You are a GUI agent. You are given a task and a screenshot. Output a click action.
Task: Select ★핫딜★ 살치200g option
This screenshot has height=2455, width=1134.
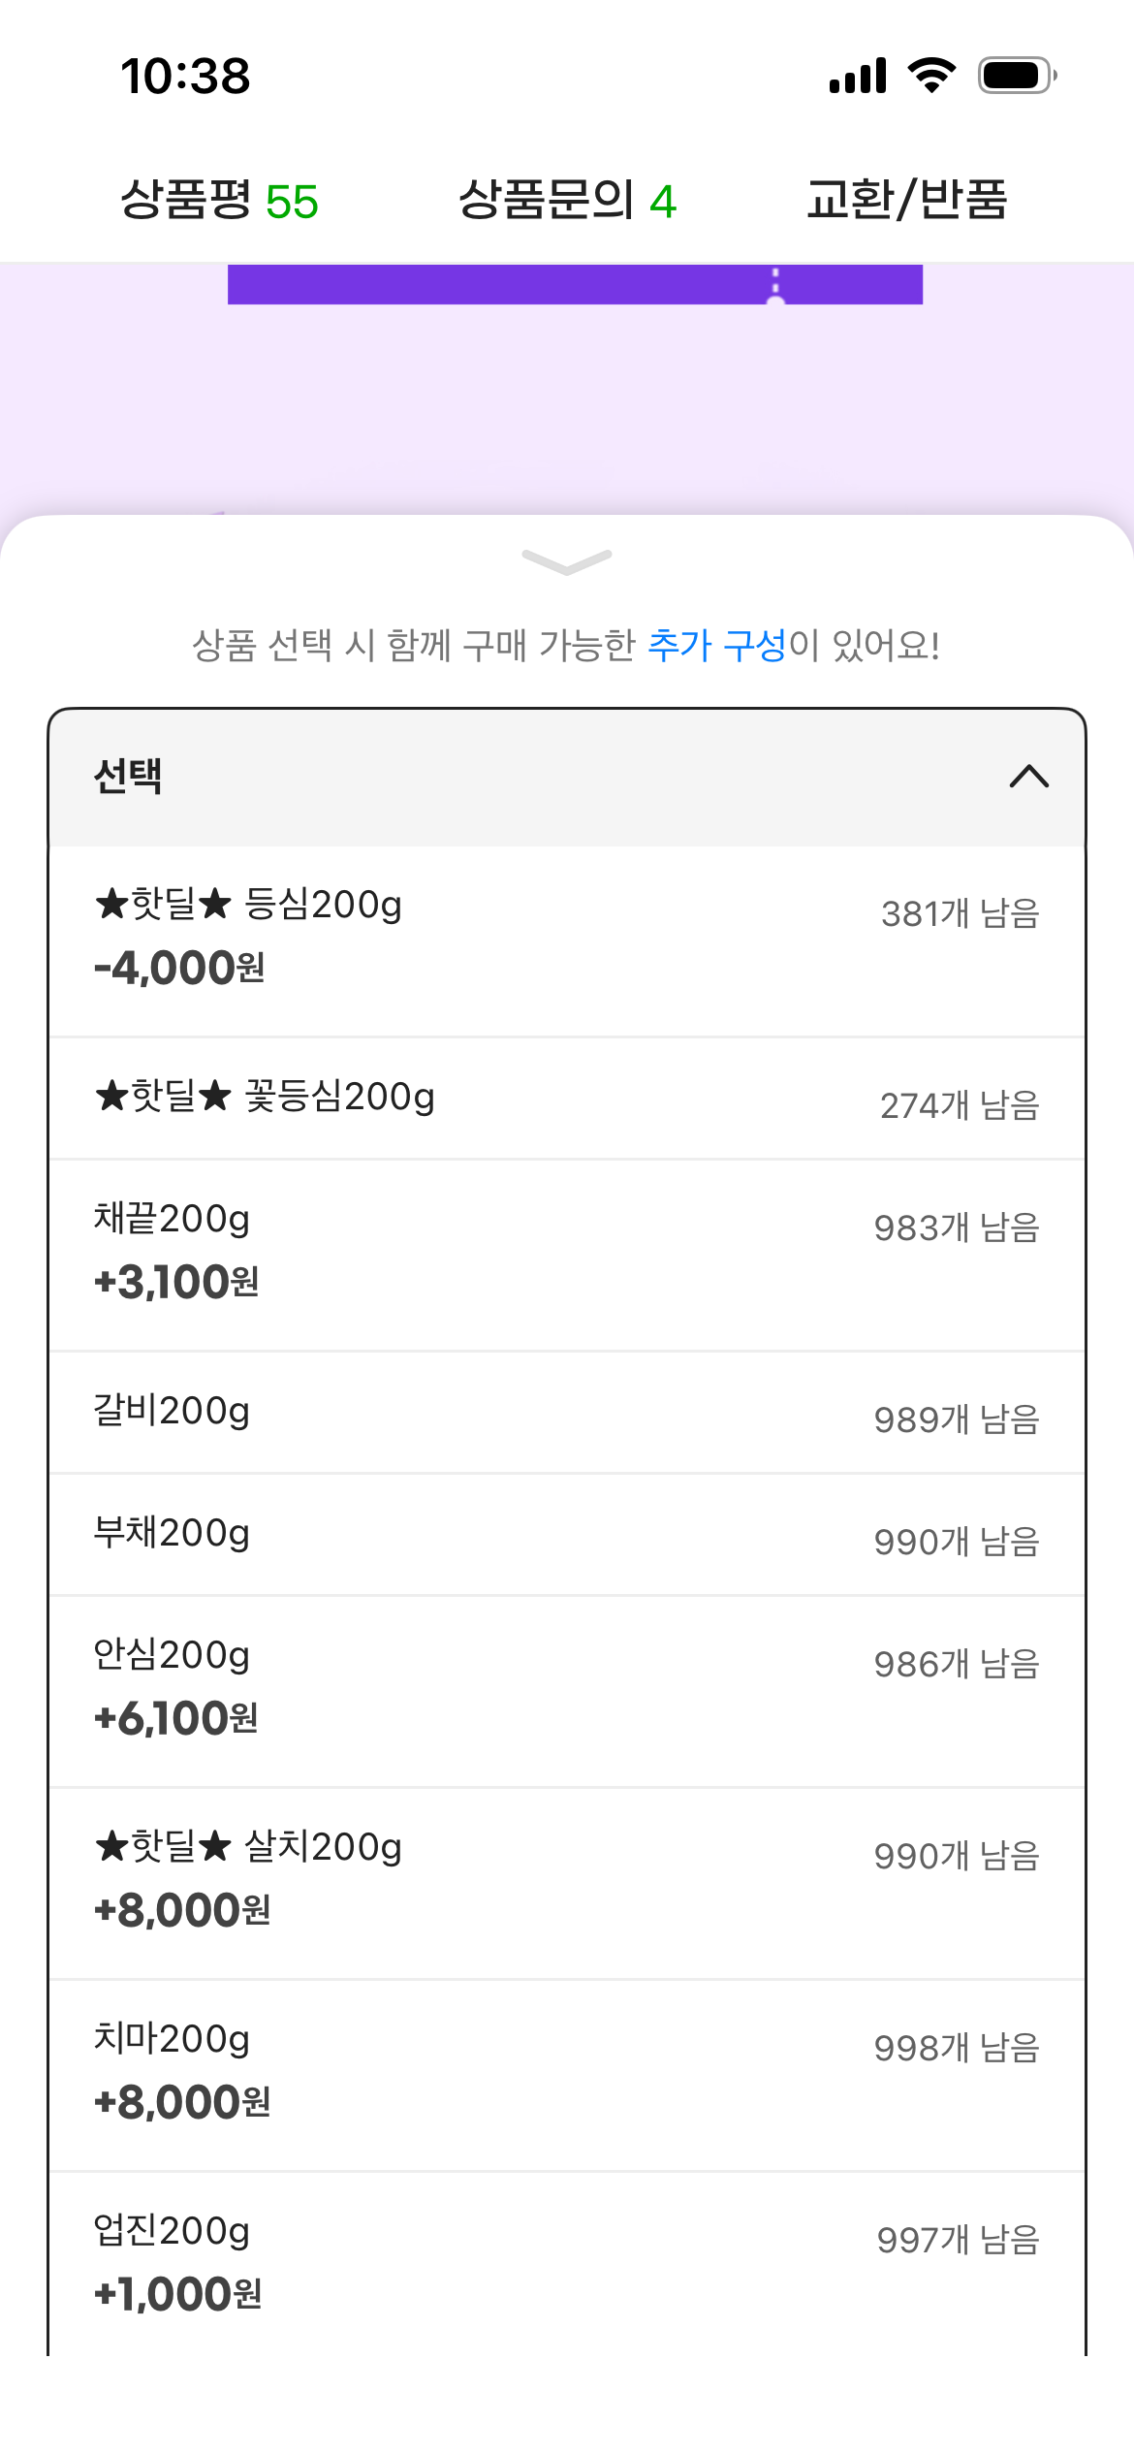[x=567, y=1883]
